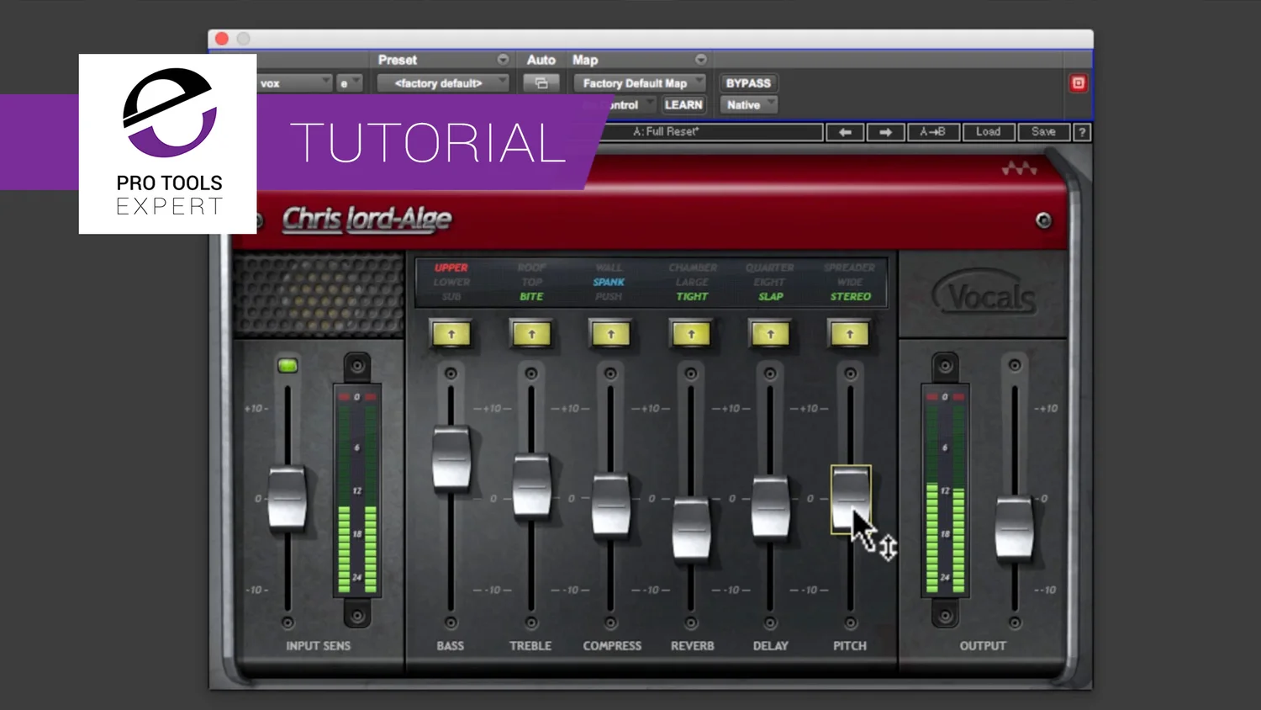Click the Chris Lord-Alge signature logo
This screenshot has height=710, width=1261.
[367, 220]
